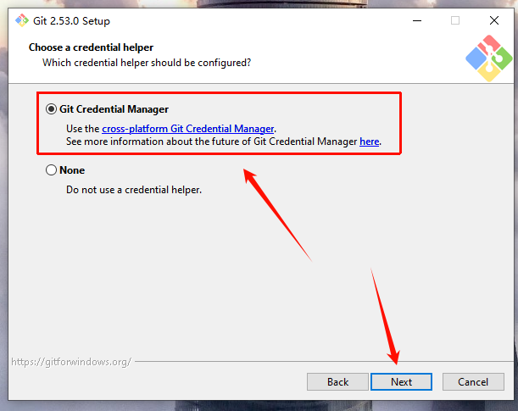Click the gitforwindows.org URL text

(x=71, y=362)
